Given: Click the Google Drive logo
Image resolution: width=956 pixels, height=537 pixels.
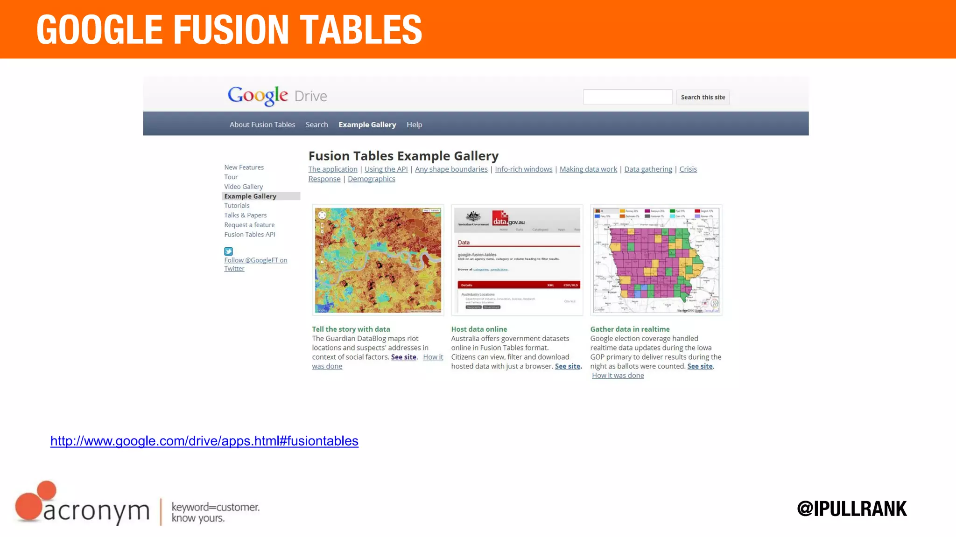Looking at the screenshot, I should pyautogui.click(x=277, y=96).
